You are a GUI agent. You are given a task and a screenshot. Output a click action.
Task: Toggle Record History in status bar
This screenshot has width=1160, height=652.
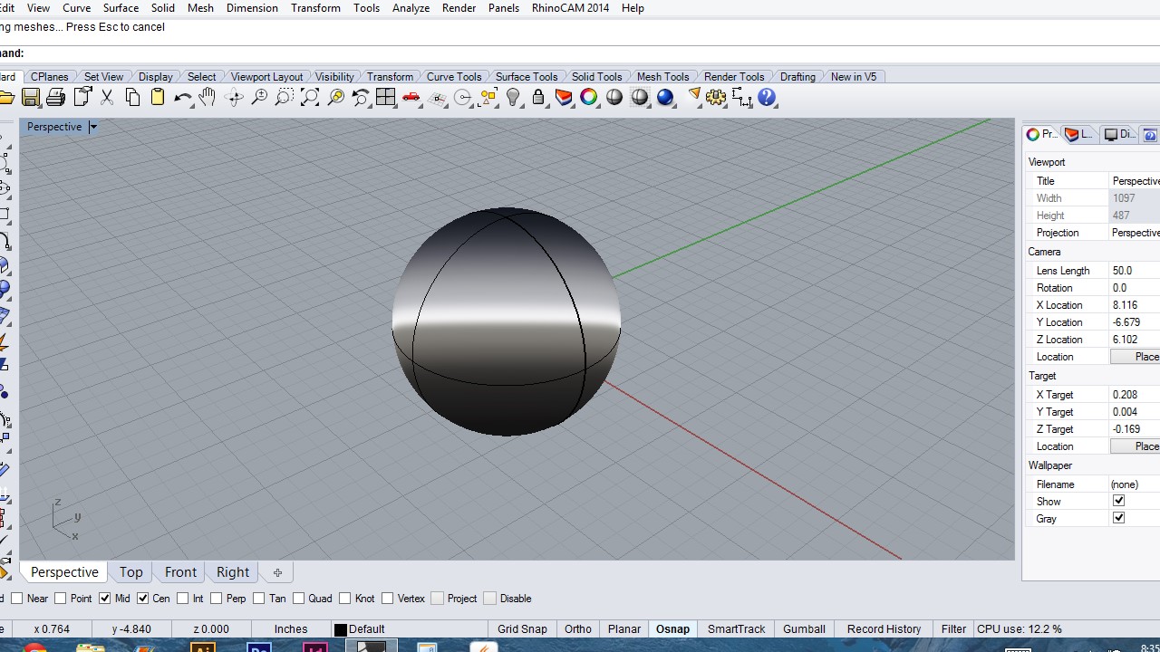click(x=884, y=629)
